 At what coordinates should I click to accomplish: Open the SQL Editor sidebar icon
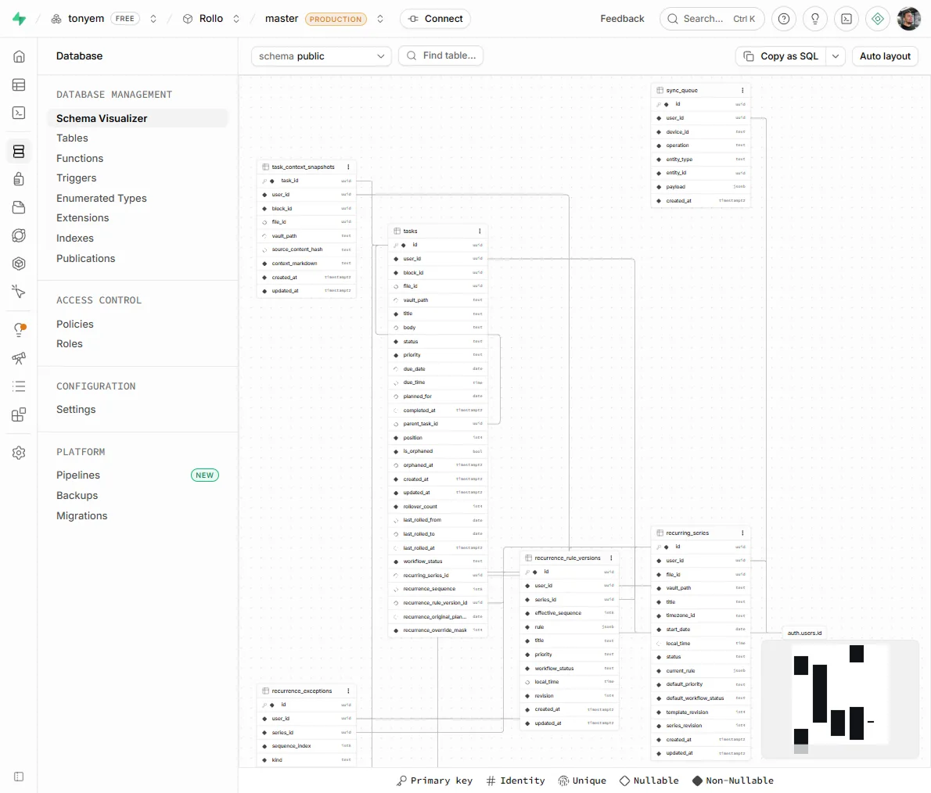click(x=19, y=113)
